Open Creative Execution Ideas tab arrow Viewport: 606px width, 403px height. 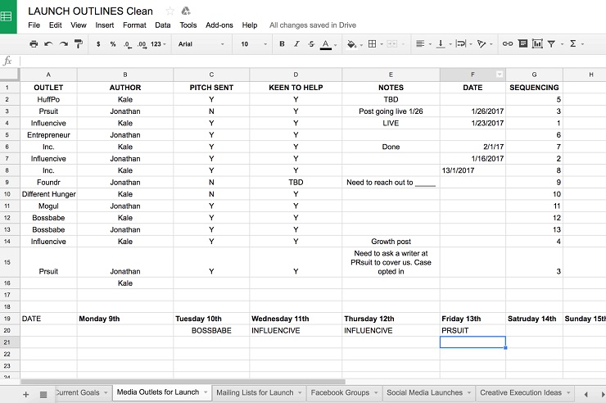coord(568,393)
